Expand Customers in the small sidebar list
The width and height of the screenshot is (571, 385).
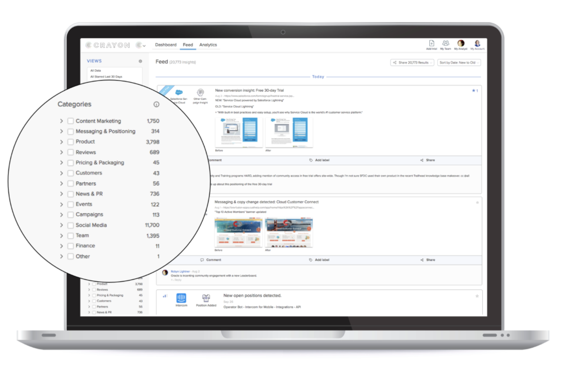point(89,301)
